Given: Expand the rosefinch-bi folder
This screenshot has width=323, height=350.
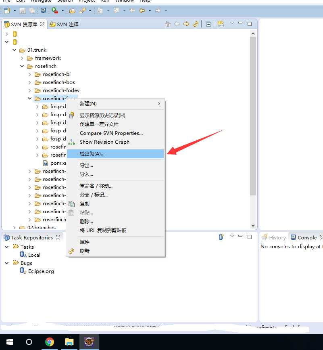Looking at the screenshot, I should tap(30, 74).
